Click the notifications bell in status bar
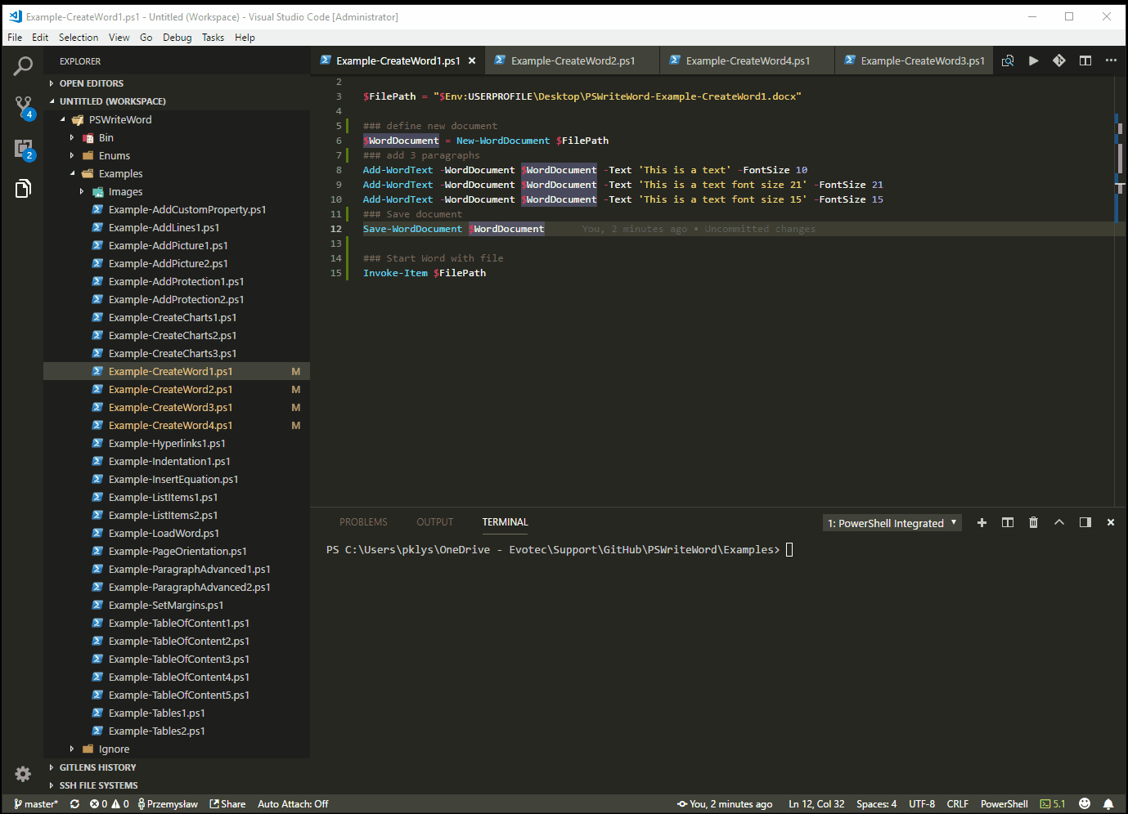This screenshot has width=1128, height=814. click(1108, 803)
